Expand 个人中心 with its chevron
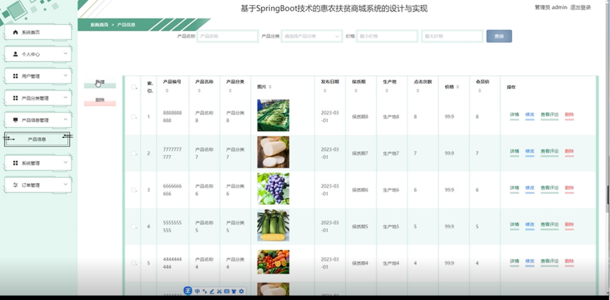This screenshot has width=610, height=300. pyautogui.click(x=66, y=53)
